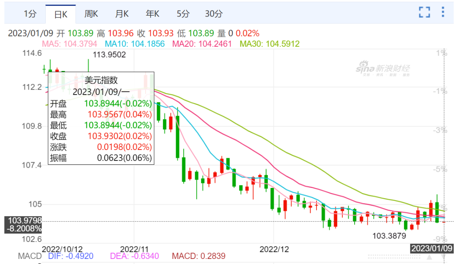Expand chart to fullscreen

pos(424,12)
